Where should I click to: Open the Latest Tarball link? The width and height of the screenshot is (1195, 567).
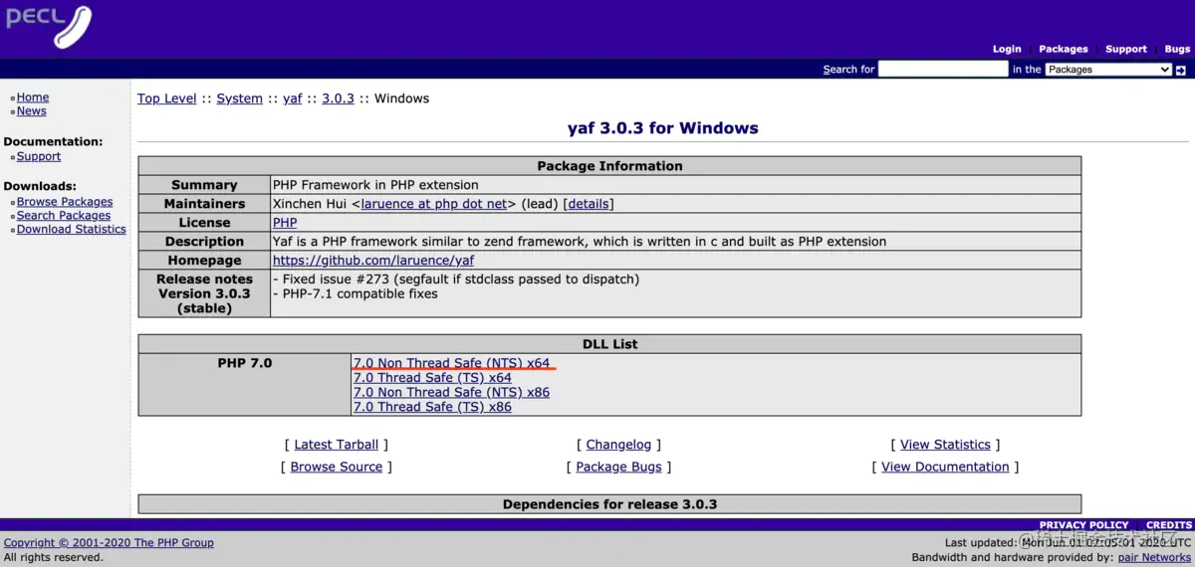tap(337, 445)
